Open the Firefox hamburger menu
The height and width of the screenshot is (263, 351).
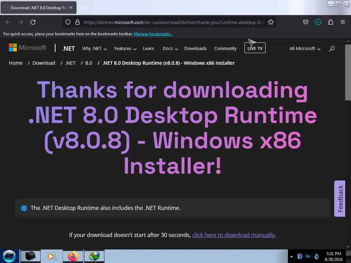343,22
